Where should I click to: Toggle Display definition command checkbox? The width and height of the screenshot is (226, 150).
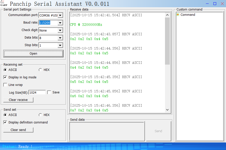tap(5, 122)
